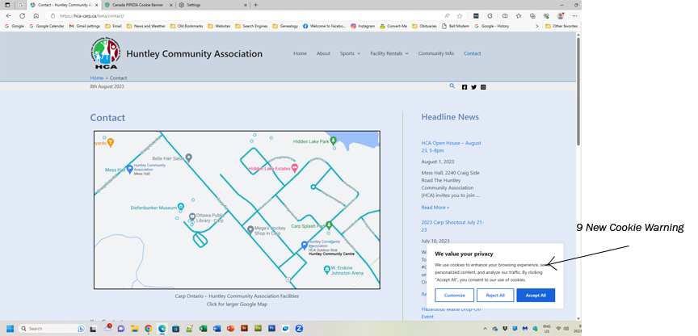
Task: Click the address bar URL field
Action: click(242, 15)
